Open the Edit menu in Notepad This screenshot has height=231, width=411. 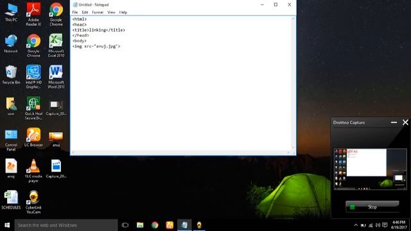point(85,12)
